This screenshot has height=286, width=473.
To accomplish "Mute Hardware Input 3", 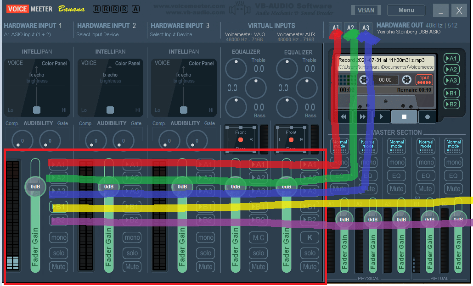I will (x=205, y=267).
